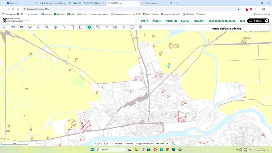
Task: Open the green grid apps menu
Action: 137,21
